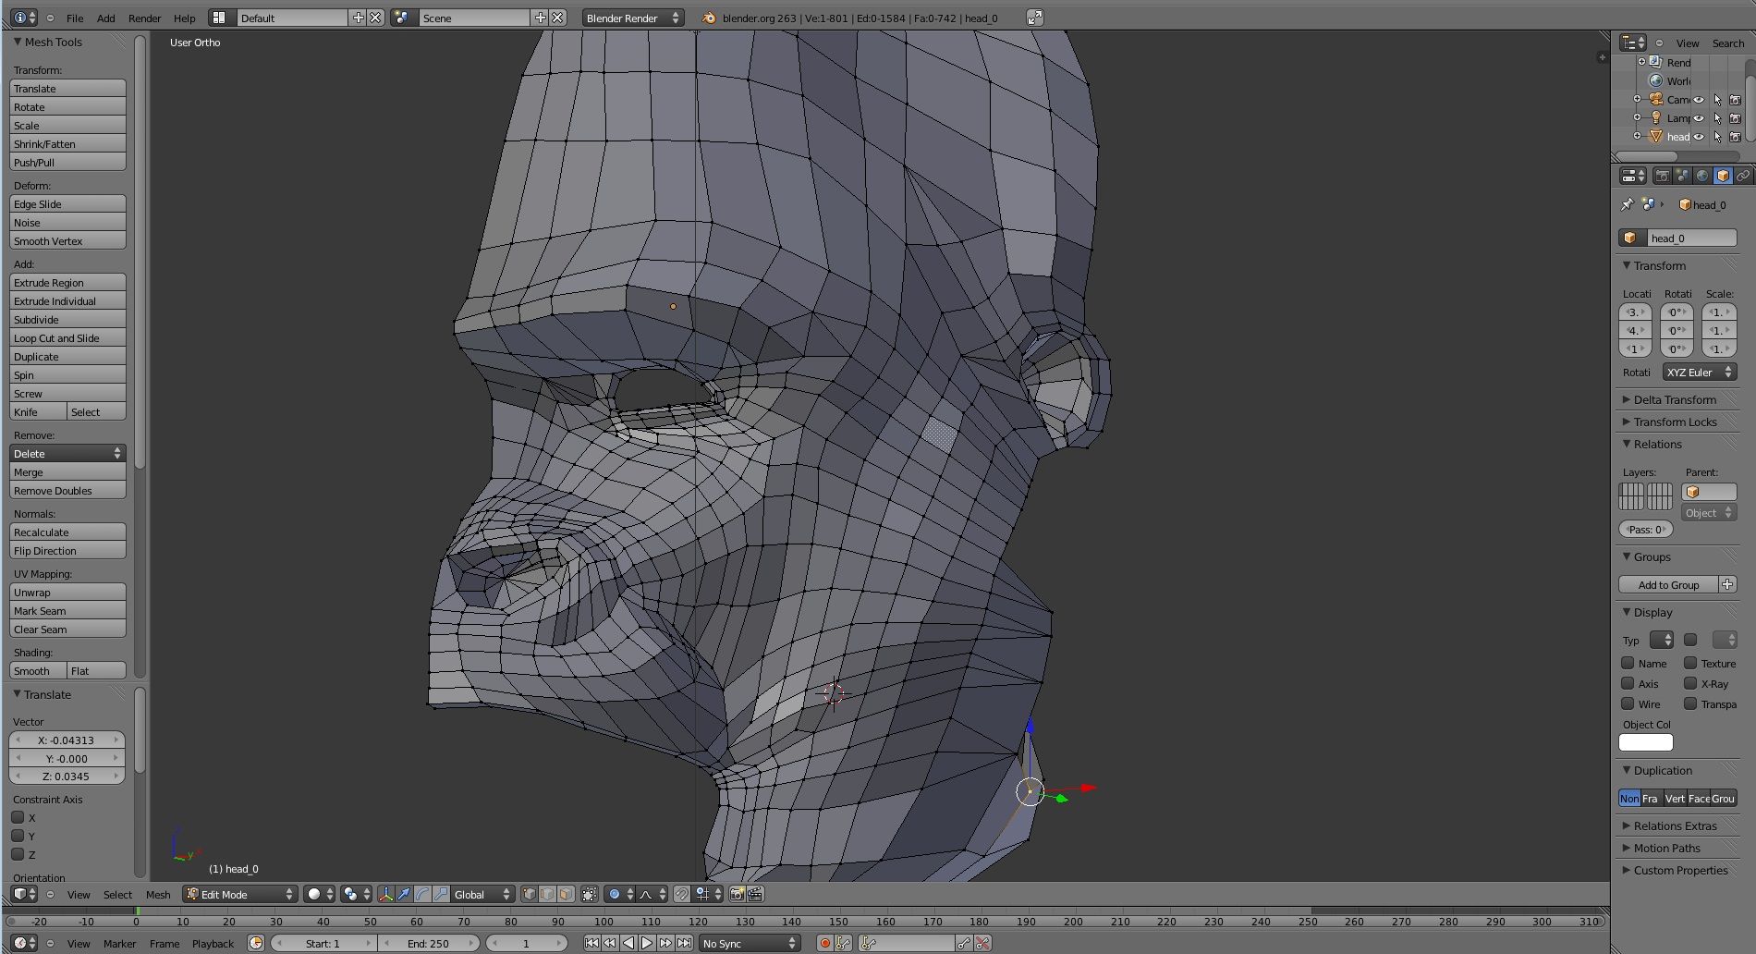The height and width of the screenshot is (954, 1756).
Task: Click the white Object Color swatch
Action: click(x=1645, y=742)
